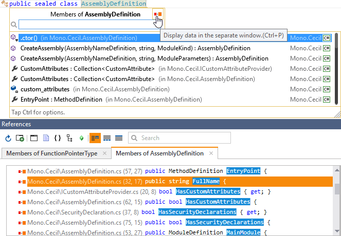Click the green diamond icon in toolbar
Screen dimensions: 341x236
click(x=81, y=138)
